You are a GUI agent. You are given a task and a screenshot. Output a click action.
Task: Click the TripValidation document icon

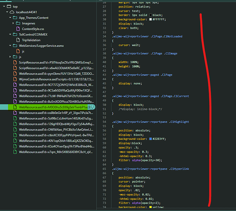point(18,40)
